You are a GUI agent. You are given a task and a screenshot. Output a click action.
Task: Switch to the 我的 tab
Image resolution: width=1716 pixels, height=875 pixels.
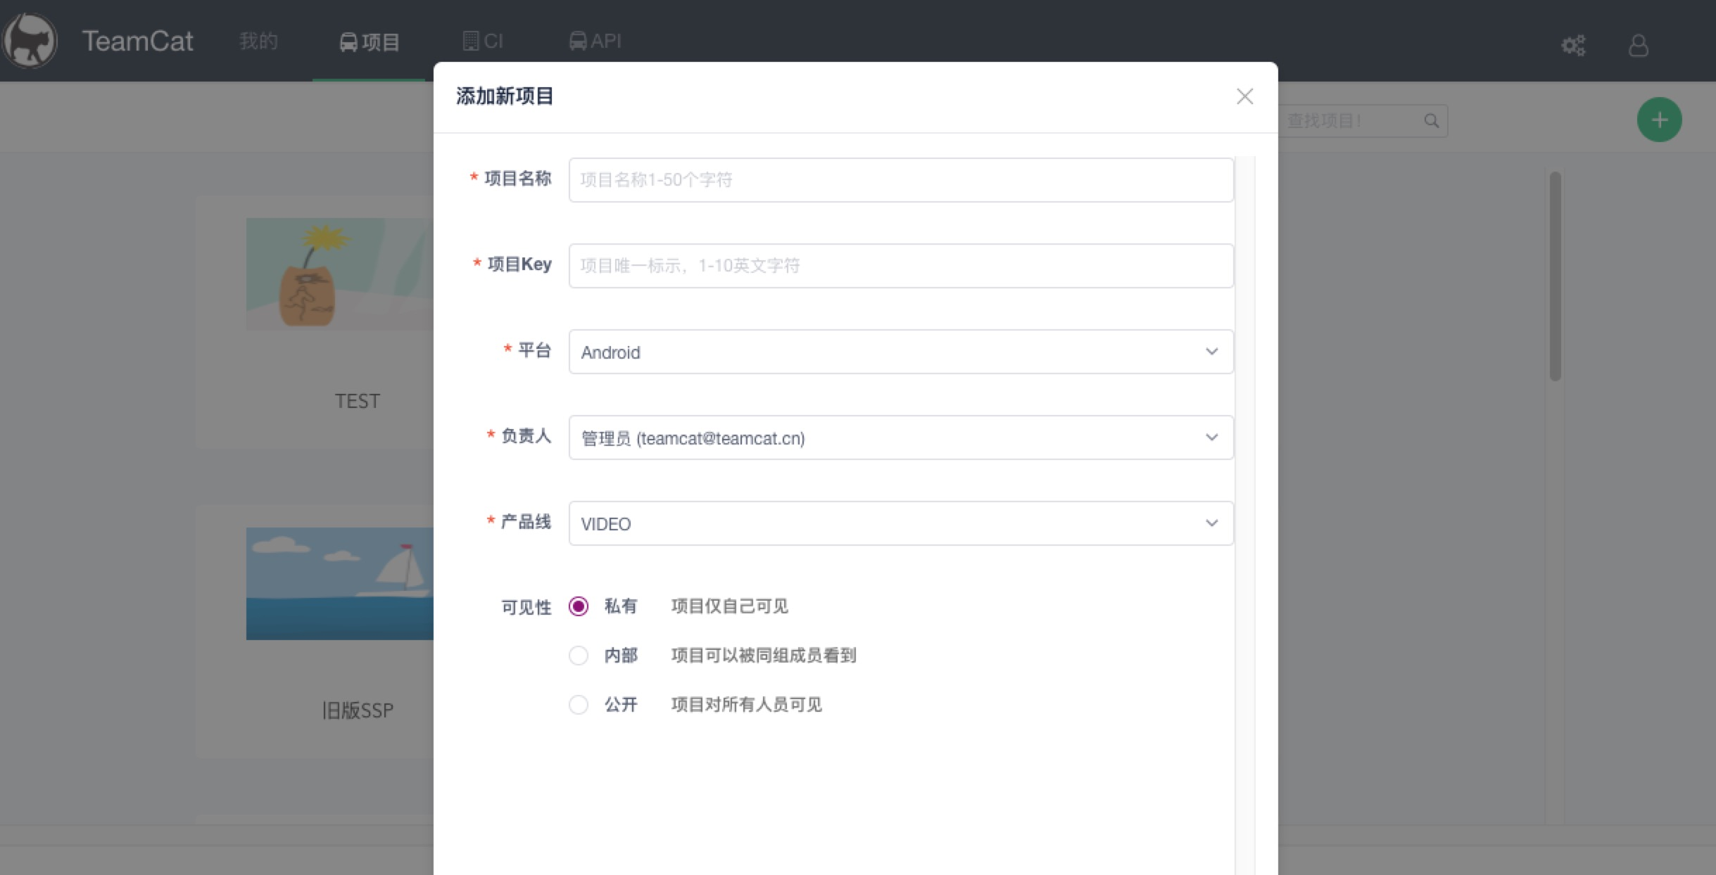(259, 40)
